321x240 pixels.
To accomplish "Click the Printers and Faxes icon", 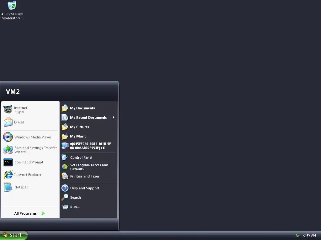I will point(65,176).
